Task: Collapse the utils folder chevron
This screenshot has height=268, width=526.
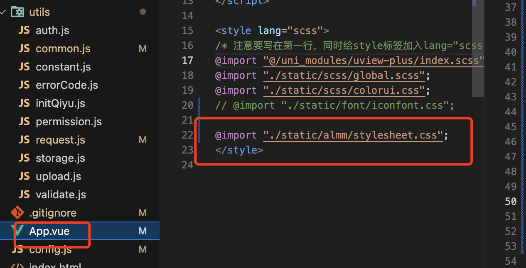Action: coord(3,12)
